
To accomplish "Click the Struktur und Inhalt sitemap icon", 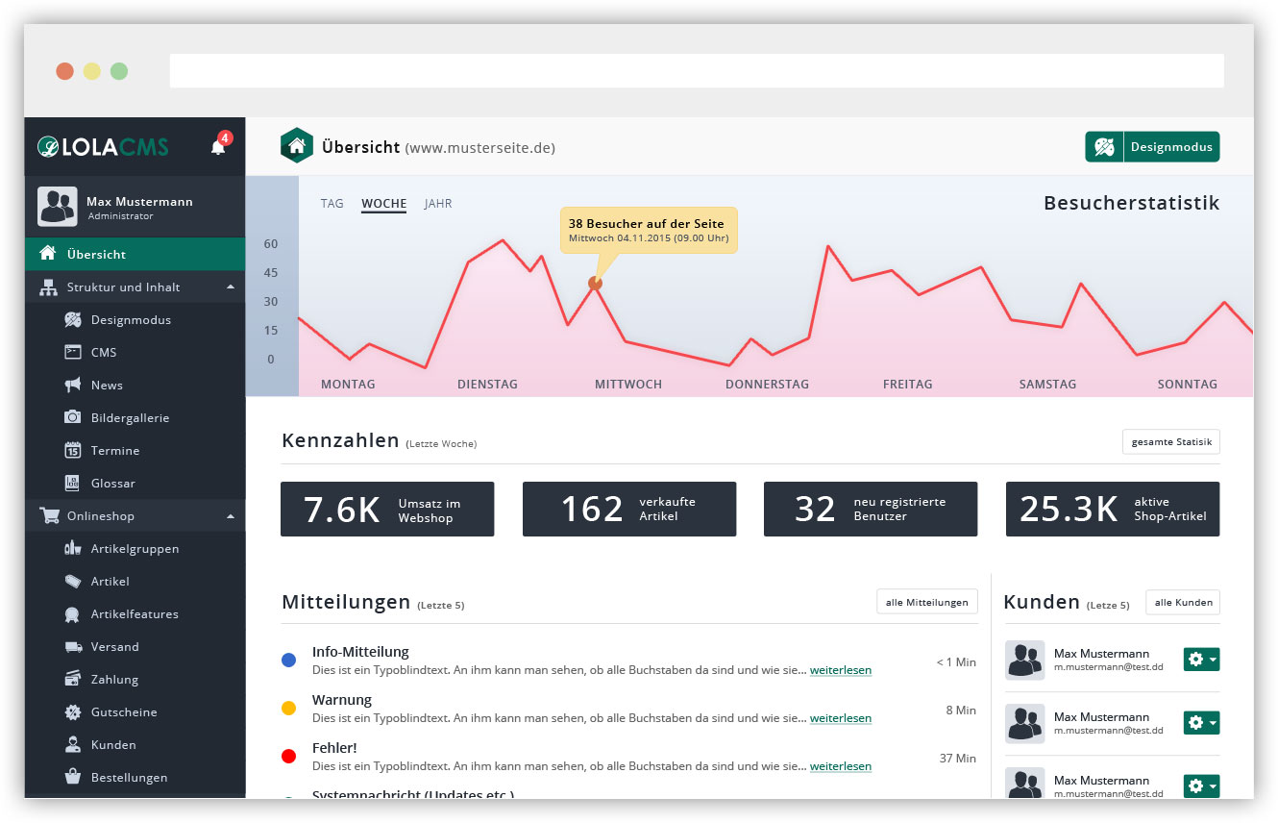I will (x=48, y=287).
